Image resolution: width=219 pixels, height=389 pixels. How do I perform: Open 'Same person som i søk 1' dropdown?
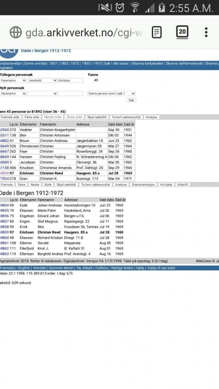pos(111,93)
